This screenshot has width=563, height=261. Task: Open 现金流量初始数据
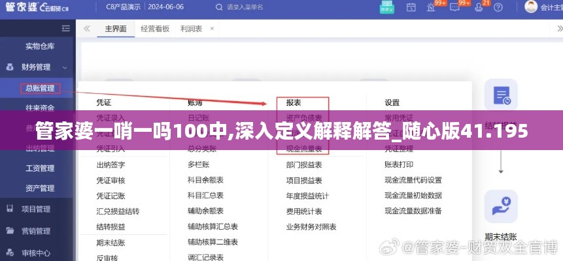[x=413, y=195]
